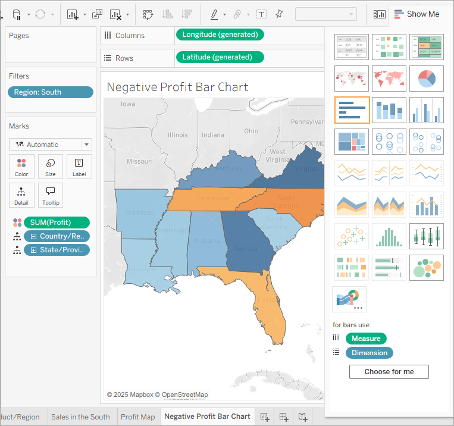
Task: Click the Choose for me button
Action: [x=389, y=372]
